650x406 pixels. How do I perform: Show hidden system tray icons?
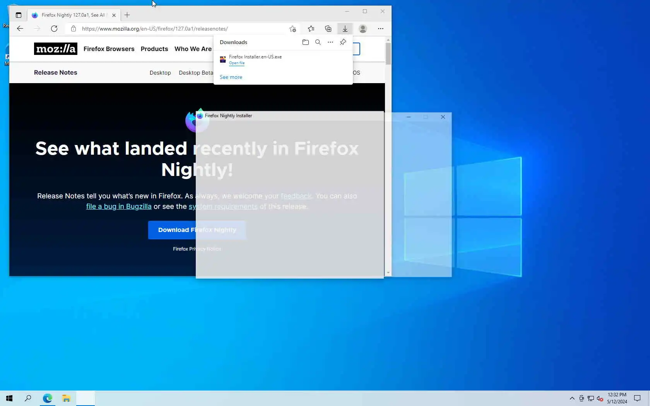(x=572, y=398)
